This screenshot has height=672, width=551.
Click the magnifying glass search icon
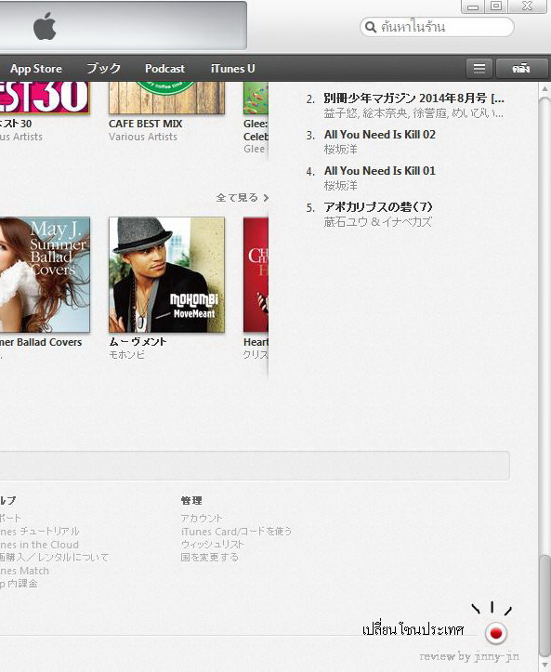371,27
